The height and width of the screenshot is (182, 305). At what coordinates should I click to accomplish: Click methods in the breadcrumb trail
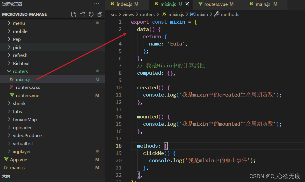point(231,14)
